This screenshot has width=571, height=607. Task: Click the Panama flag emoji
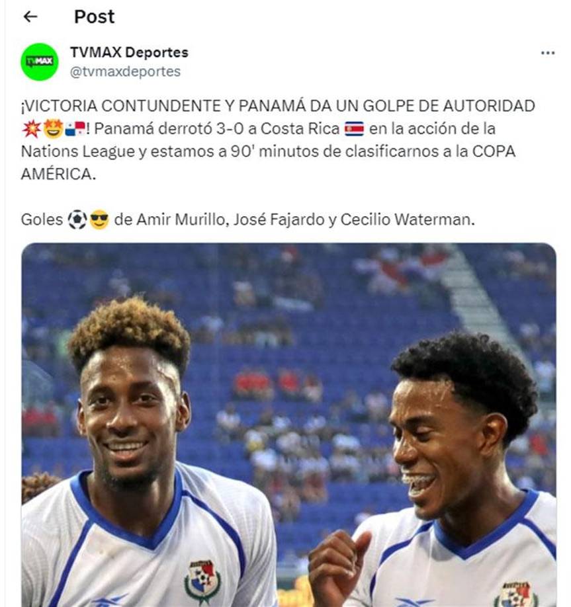[x=75, y=129]
